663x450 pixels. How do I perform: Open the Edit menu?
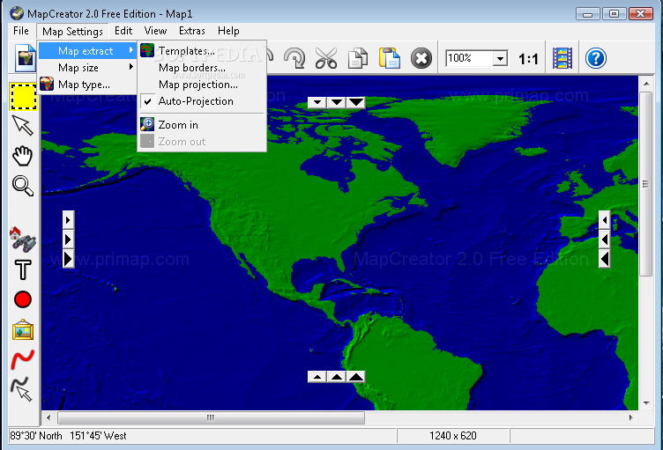click(x=123, y=31)
